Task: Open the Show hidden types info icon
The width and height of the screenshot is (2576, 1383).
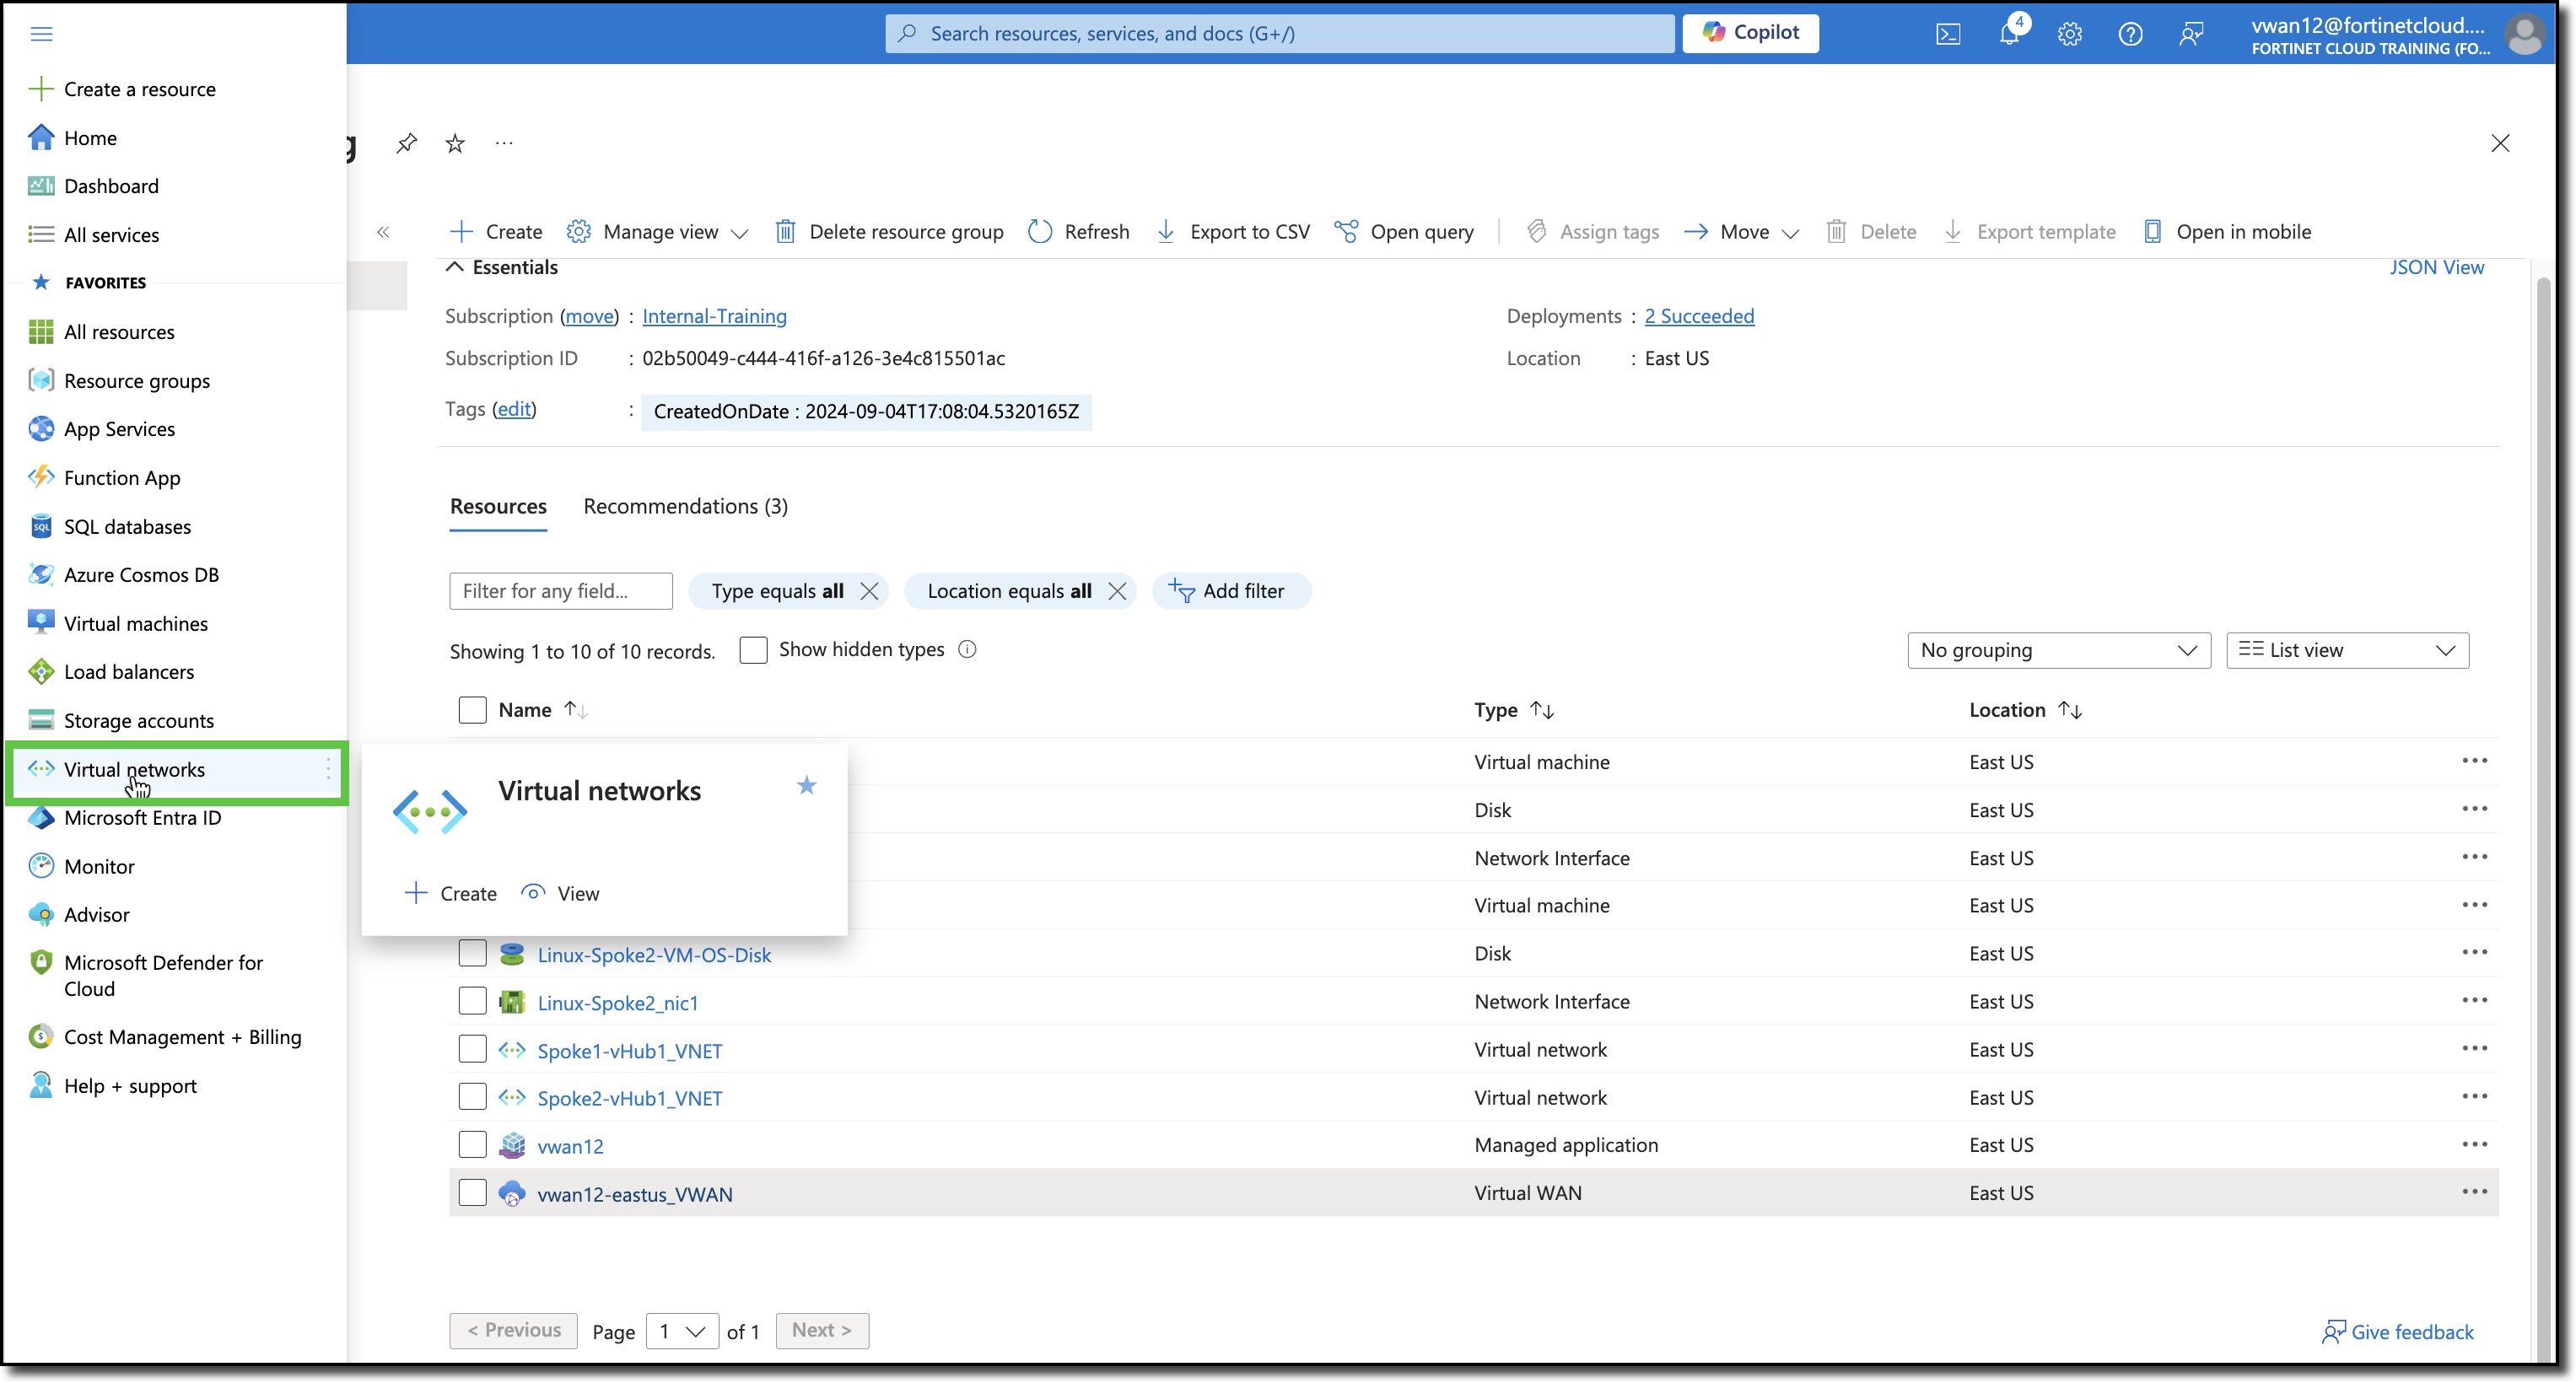Action: (967, 649)
